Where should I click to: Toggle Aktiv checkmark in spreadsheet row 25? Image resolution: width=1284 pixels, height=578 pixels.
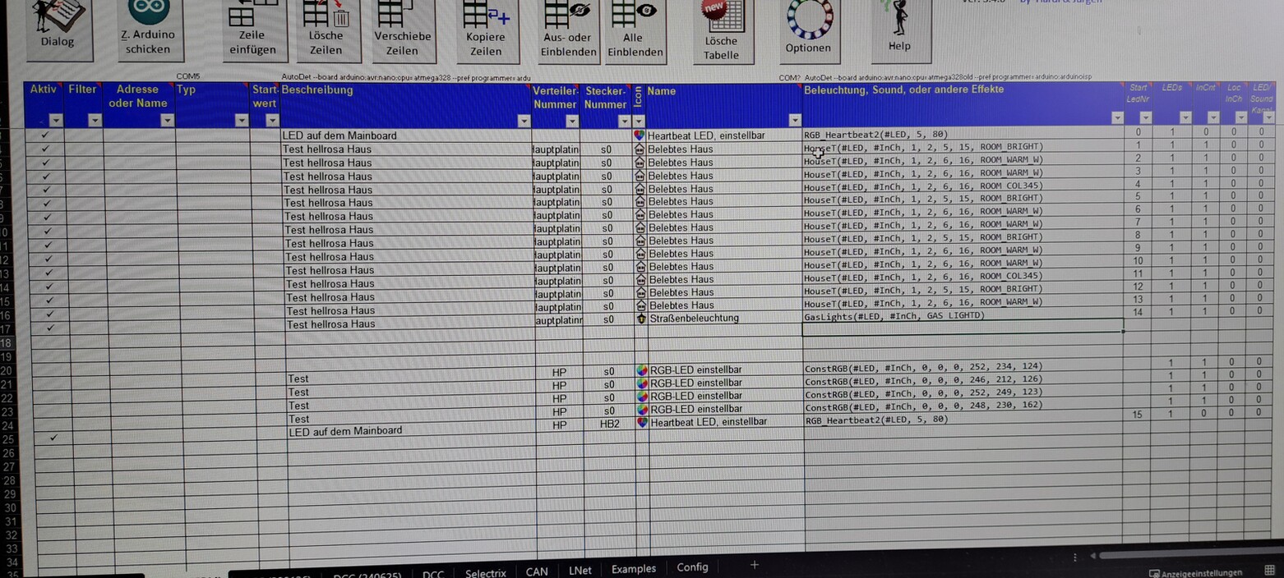tap(53, 438)
